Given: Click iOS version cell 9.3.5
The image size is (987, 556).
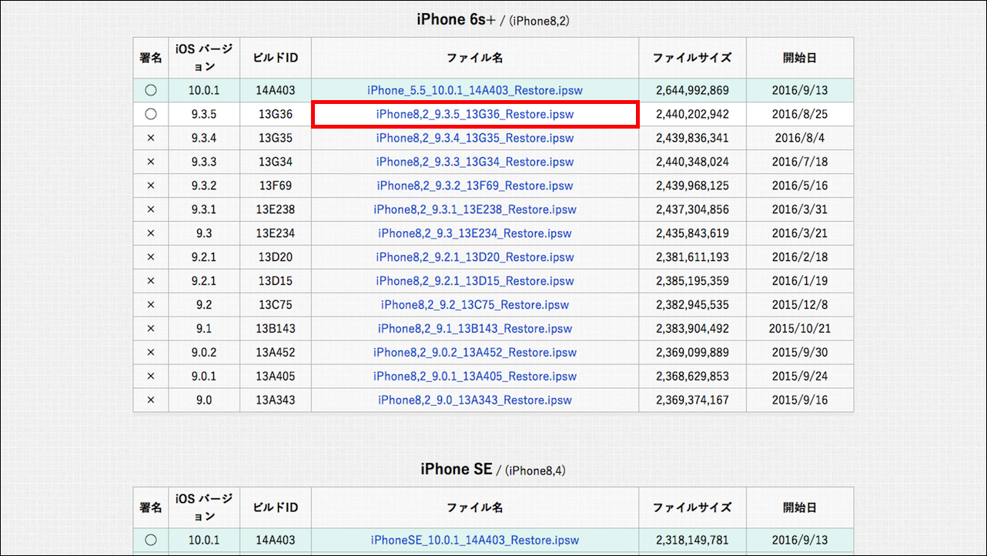Looking at the screenshot, I should point(204,114).
